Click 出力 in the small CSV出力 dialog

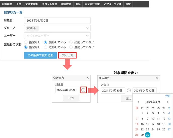pos(71,98)
